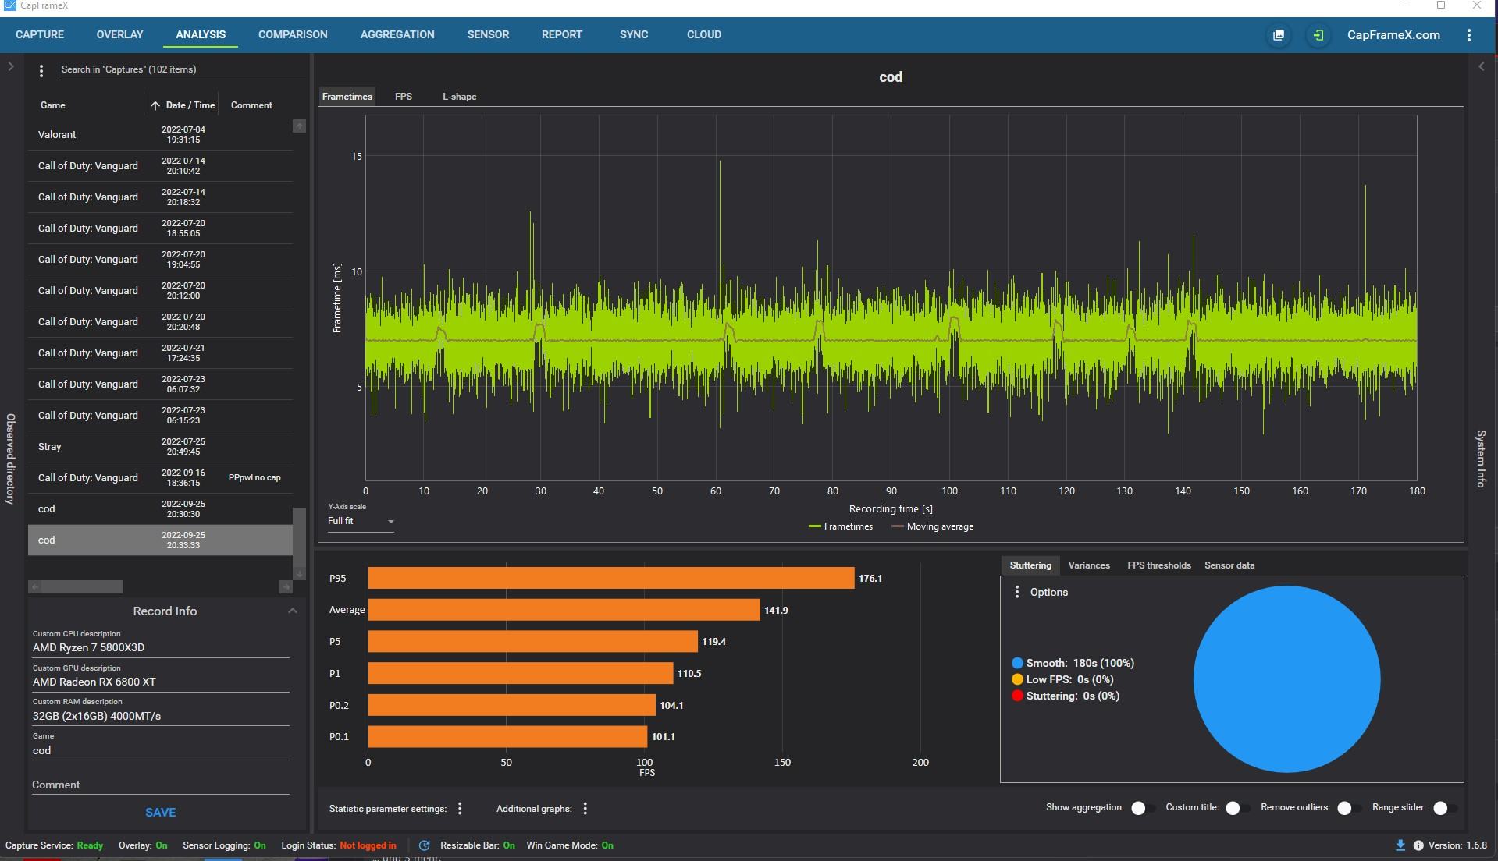Toggle Range slider switch

point(1445,808)
